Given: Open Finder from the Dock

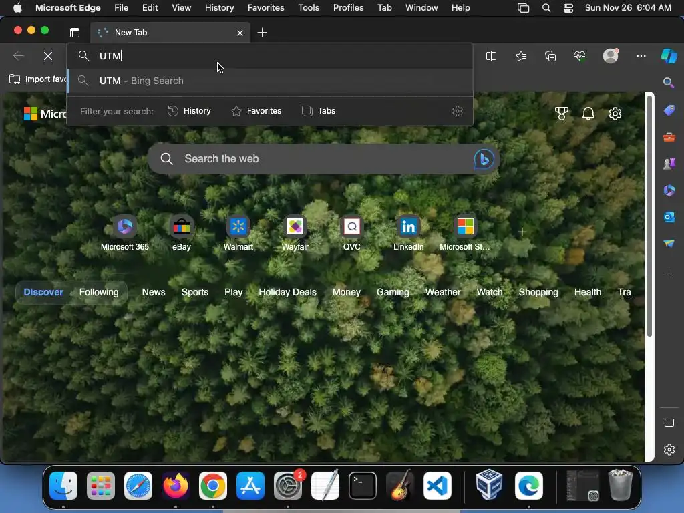Looking at the screenshot, I should tap(63, 486).
